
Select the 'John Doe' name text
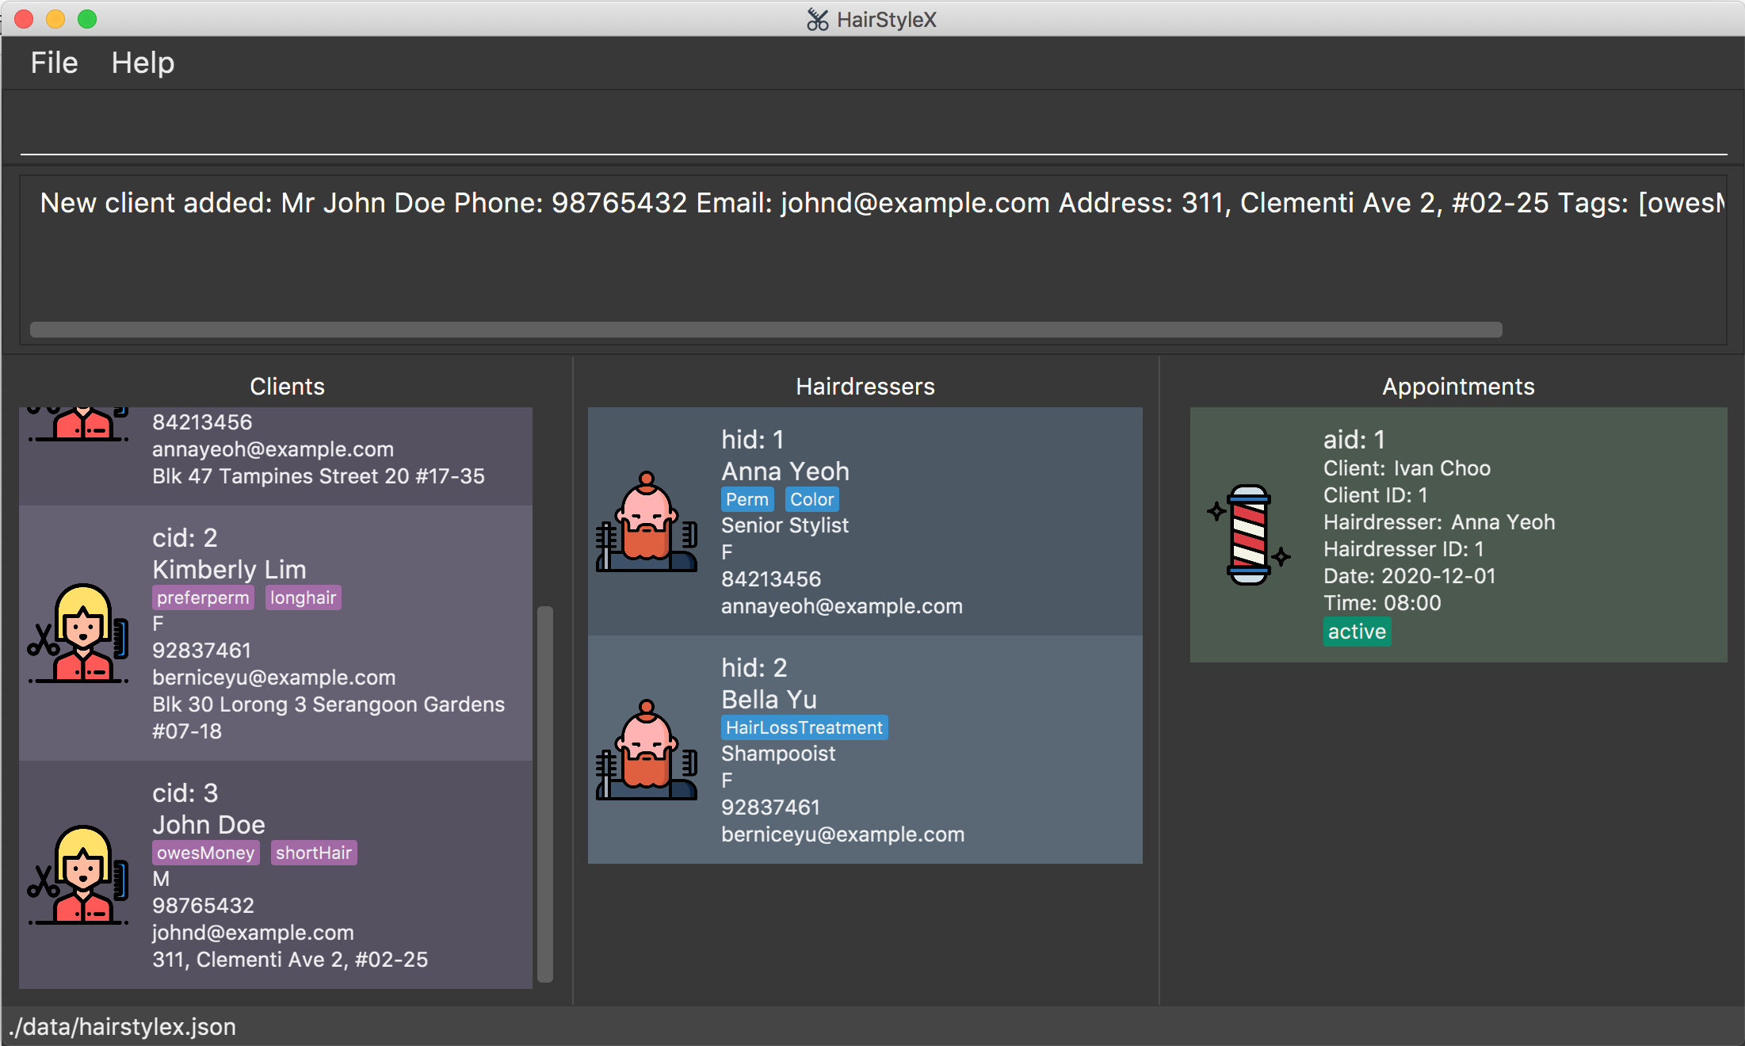click(208, 824)
